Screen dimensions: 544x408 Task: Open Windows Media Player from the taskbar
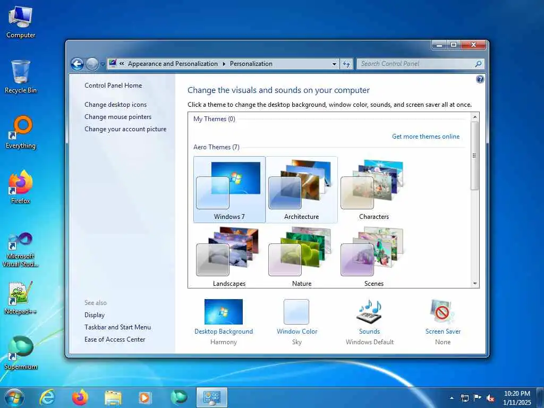(145, 397)
